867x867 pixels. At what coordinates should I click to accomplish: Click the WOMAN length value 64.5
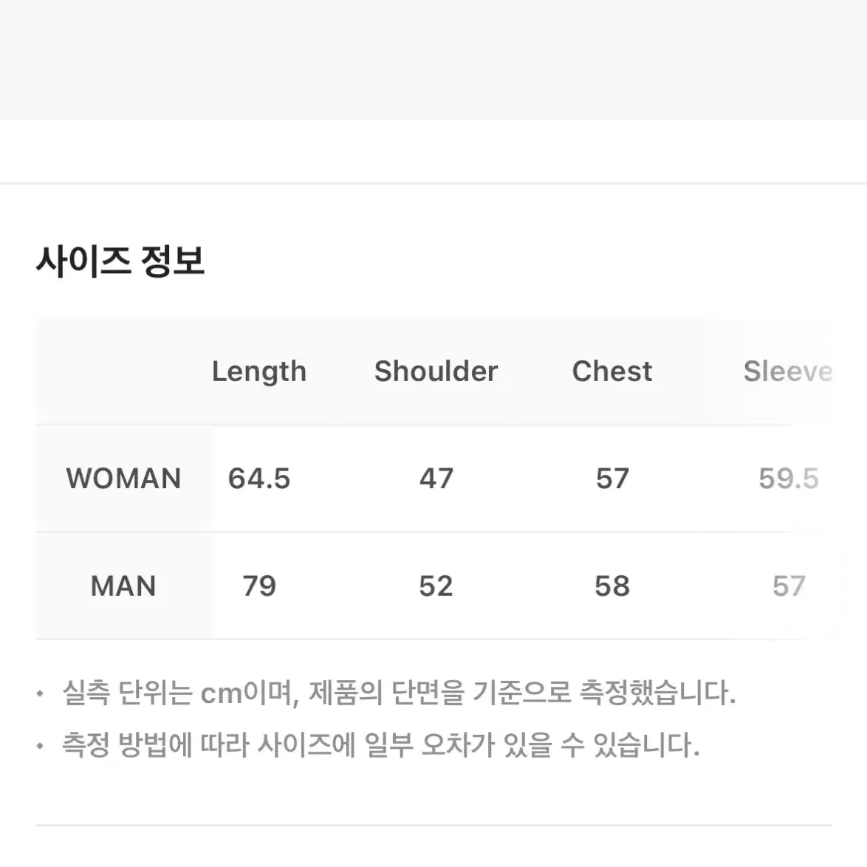[x=258, y=479]
